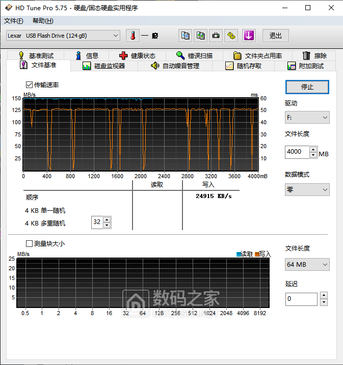
Task: Expand the 数据模式 dropdown showing 零
Action: tap(307, 189)
